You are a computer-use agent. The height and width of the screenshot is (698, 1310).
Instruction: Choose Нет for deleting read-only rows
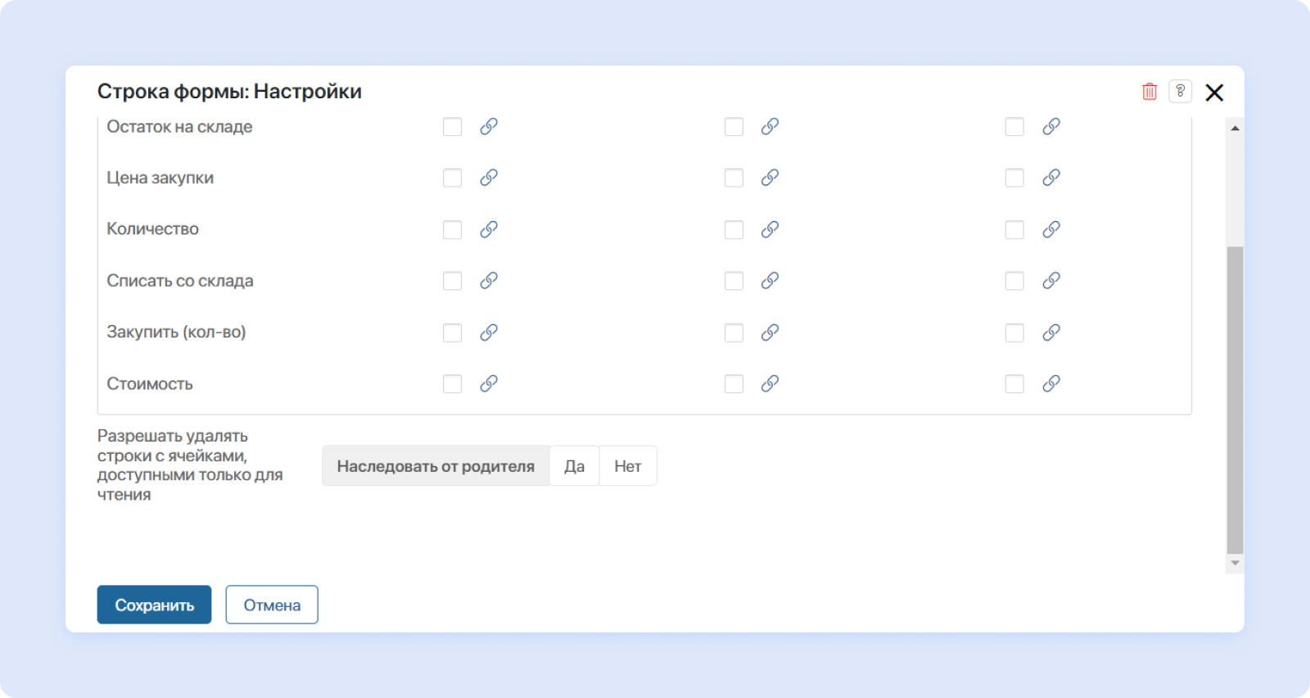click(627, 466)
